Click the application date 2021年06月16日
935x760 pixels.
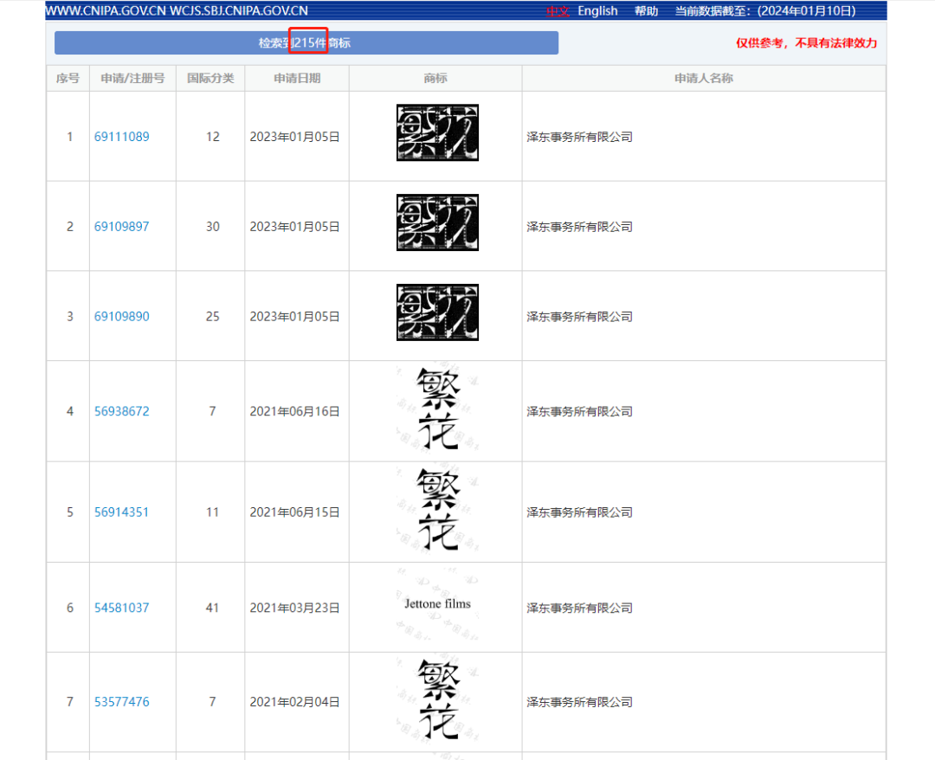294,411
